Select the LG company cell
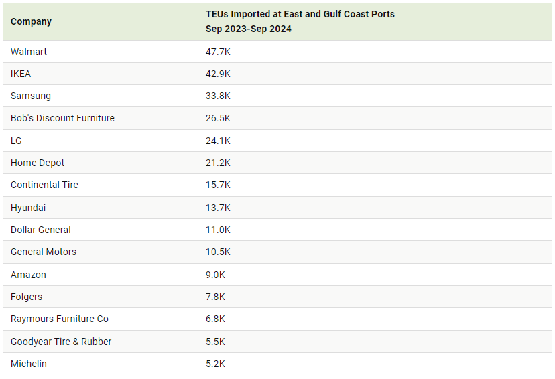The image size is (555, 379). point(16,141)
